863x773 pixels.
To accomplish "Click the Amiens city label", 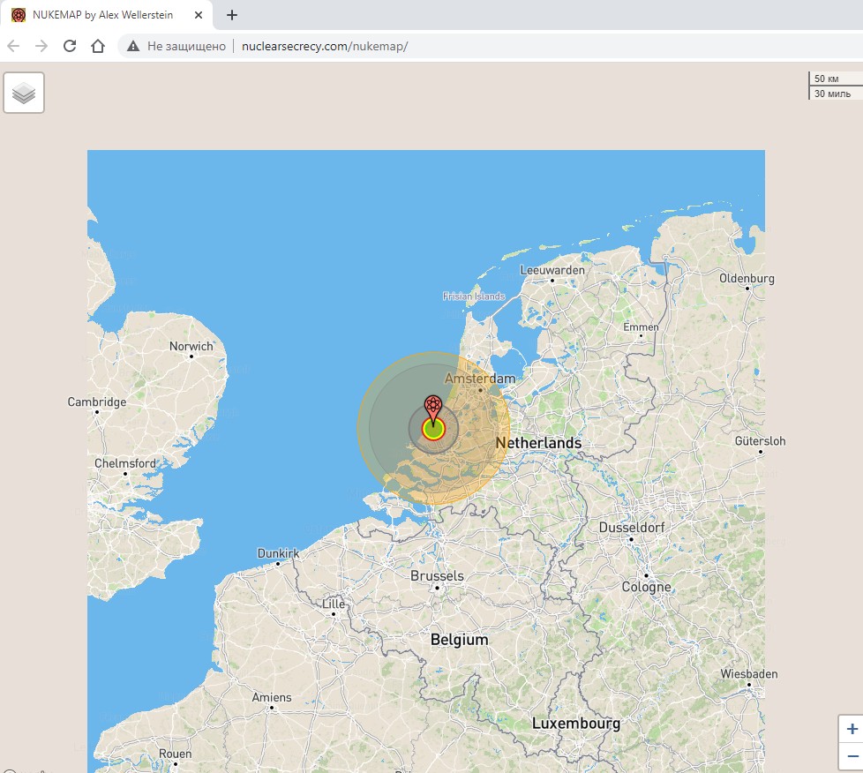I will click(271, 698).
